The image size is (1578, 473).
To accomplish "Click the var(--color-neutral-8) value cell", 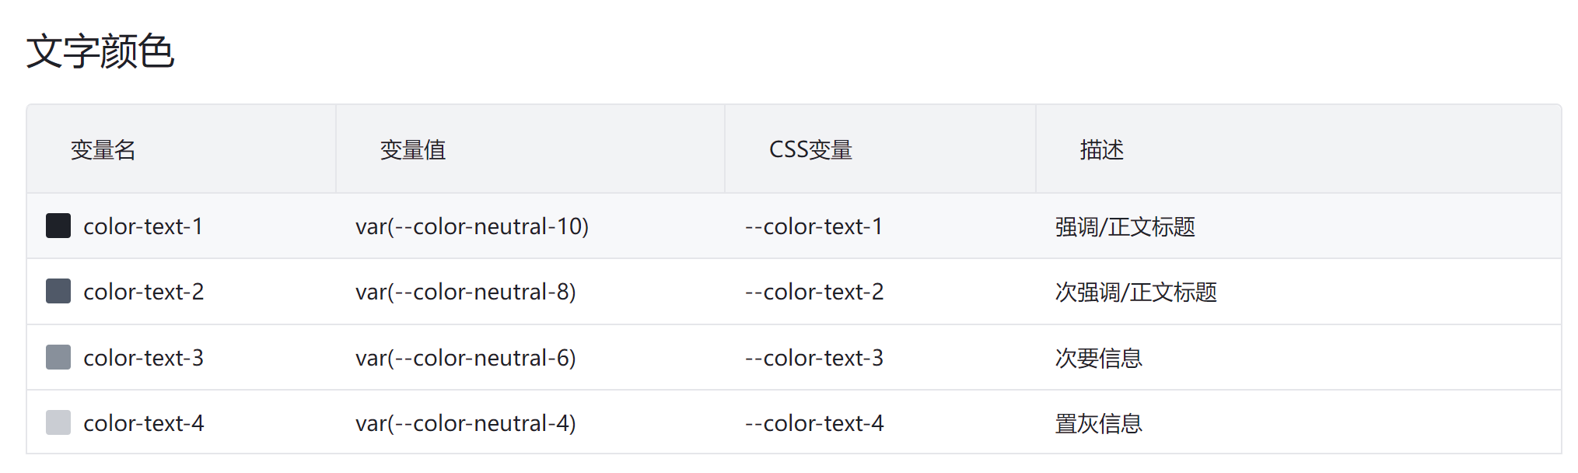I will (466, 292).
